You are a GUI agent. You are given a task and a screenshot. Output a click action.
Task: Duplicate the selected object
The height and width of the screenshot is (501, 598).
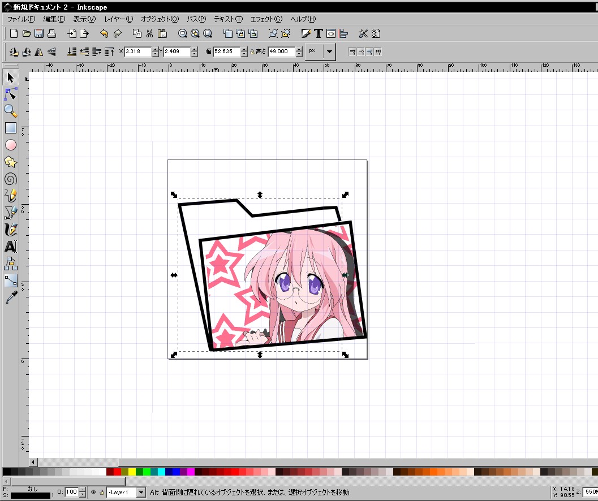[x=227, y=33]
